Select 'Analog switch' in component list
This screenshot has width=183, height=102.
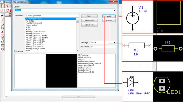(31, 25)
